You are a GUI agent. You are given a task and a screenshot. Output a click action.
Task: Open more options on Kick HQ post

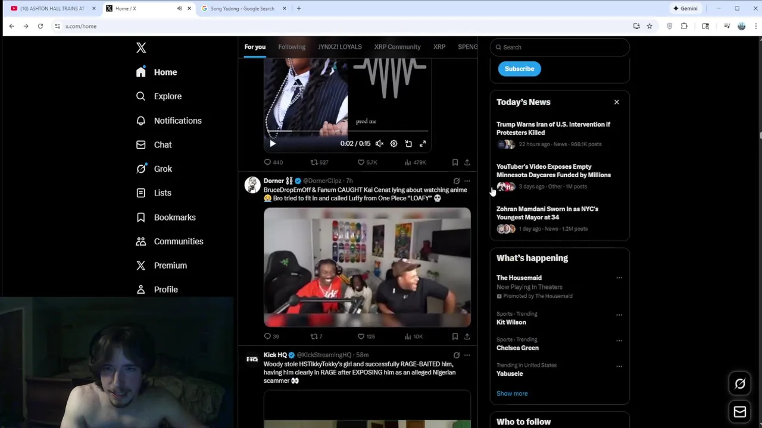click(x=467, y=355)
